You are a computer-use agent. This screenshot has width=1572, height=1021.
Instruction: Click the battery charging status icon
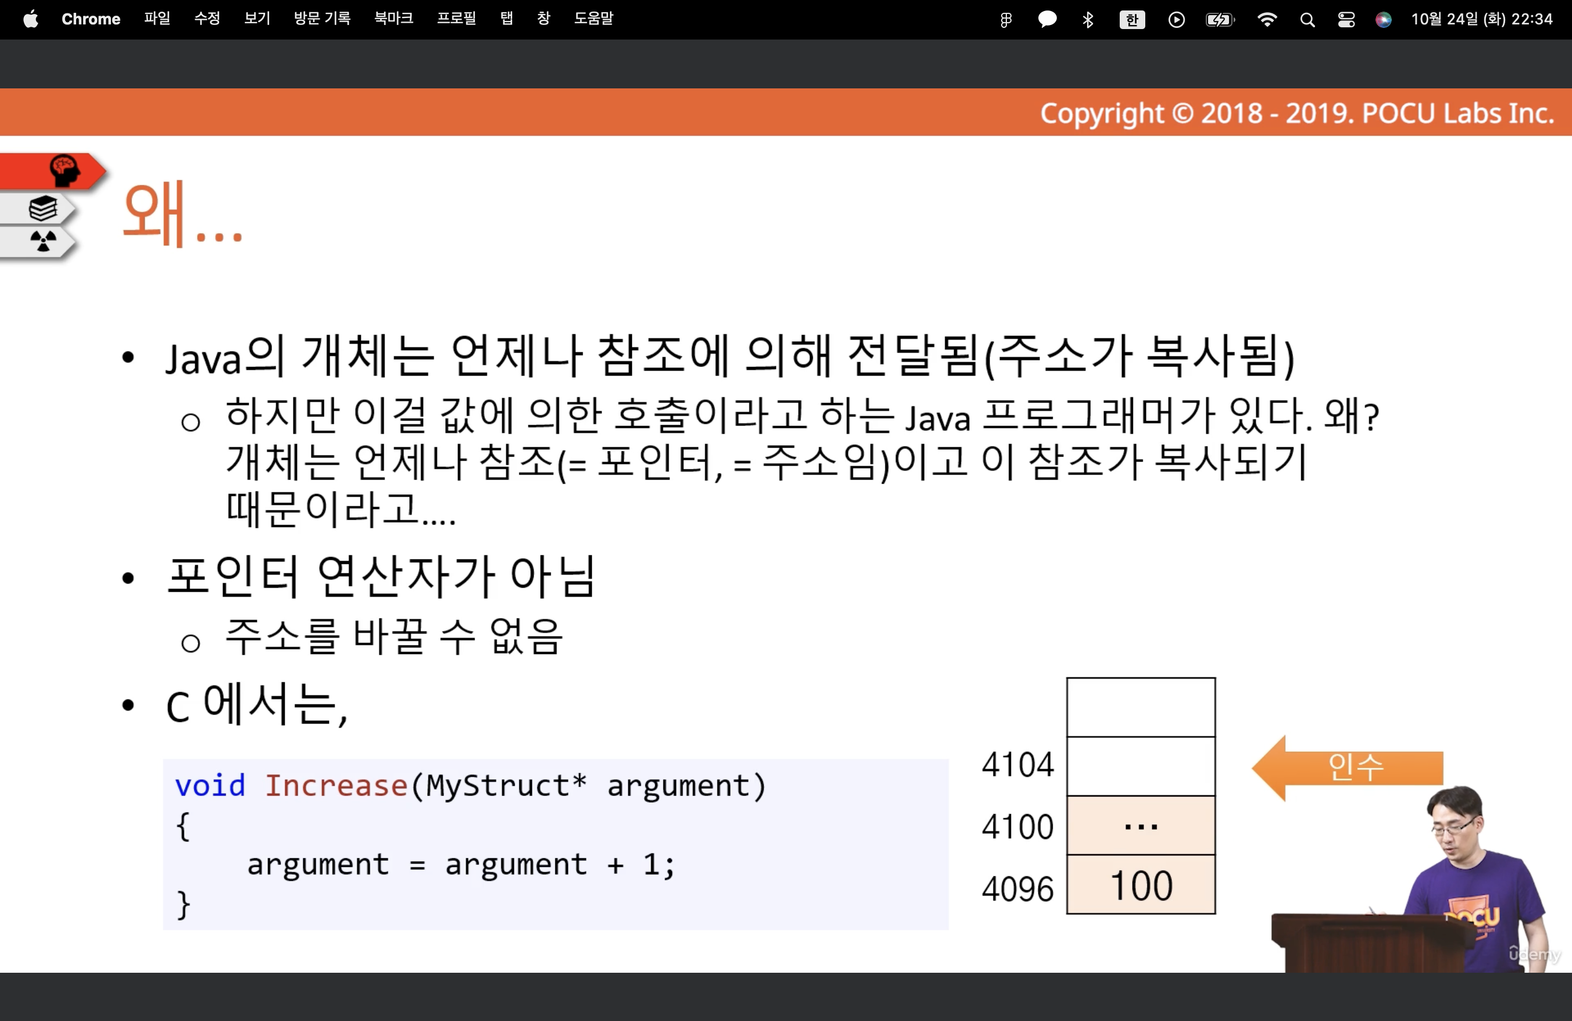1219,19
